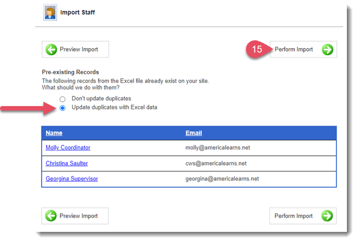Click green right arrow on top Perform Import

(x=328, y=49)
